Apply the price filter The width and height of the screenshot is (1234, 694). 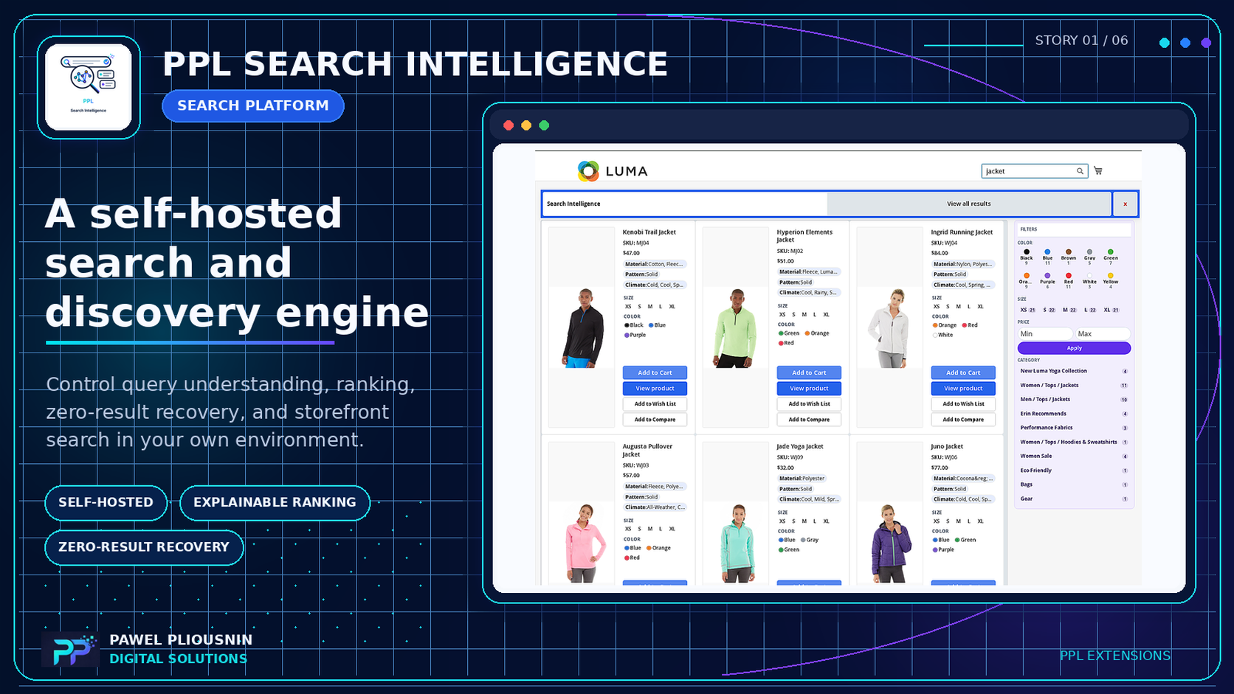click(x=1074, y=348)
